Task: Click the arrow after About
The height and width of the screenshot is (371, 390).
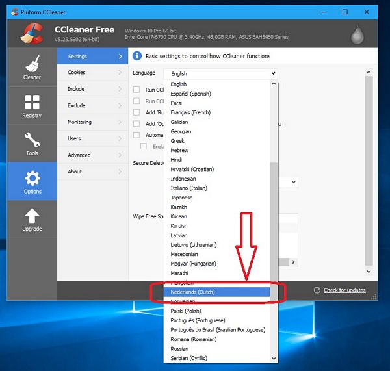Action: [x=120, y=172]
